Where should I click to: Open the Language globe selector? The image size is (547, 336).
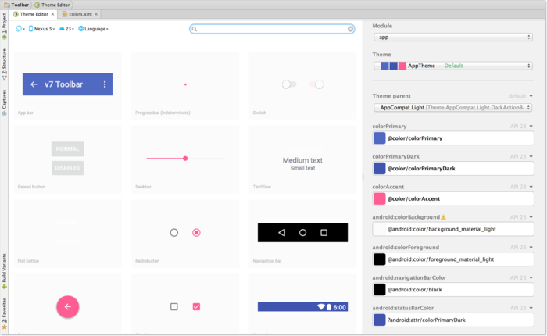coord(93,29)
